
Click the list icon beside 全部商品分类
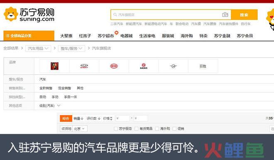click(x=7, y=36)
